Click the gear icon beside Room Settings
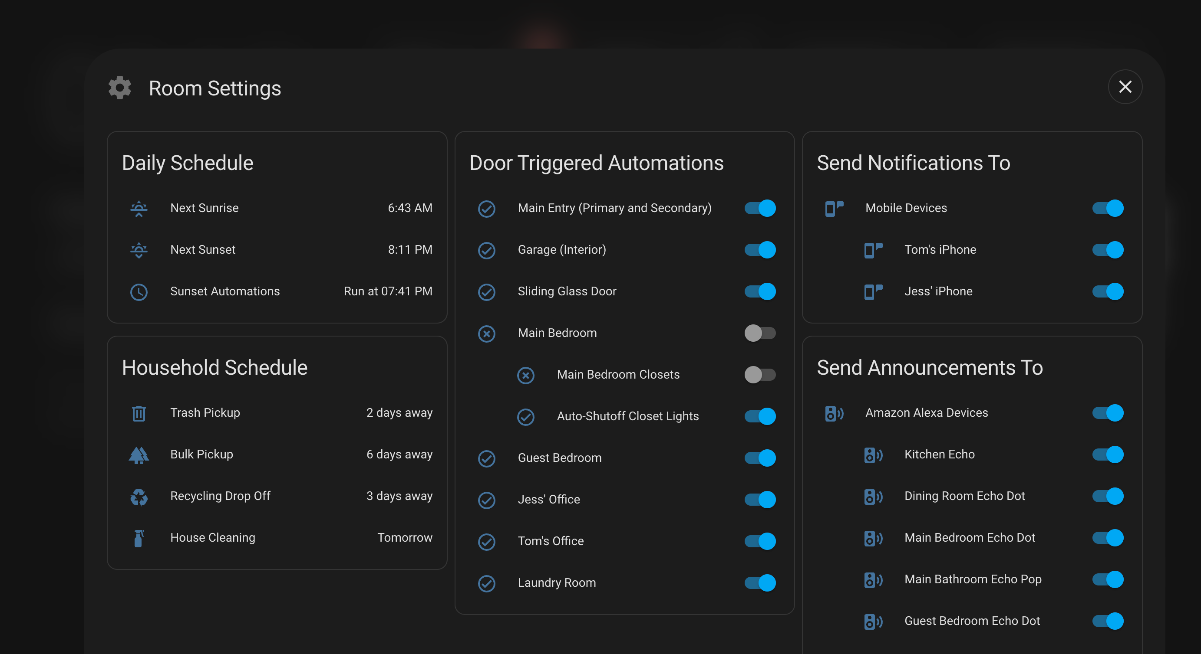The image size is (1201, 654). coord(120,88)
